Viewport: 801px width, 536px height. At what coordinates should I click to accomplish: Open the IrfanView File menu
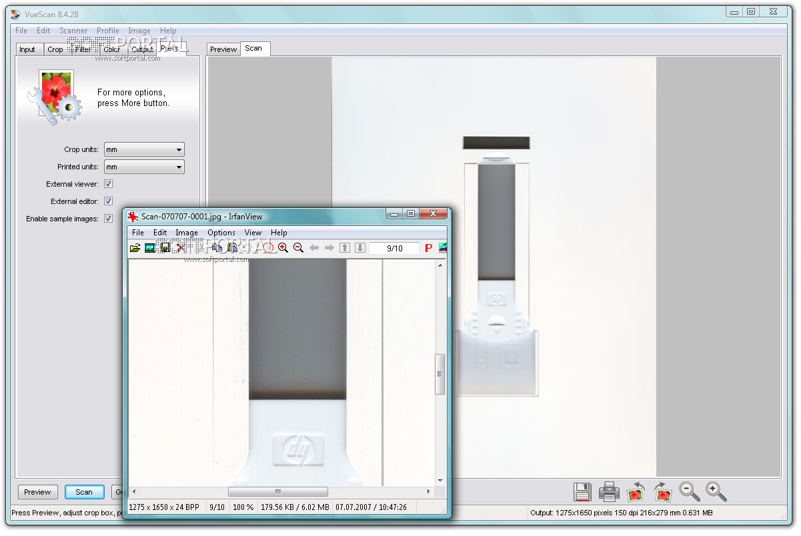[137, 233]
